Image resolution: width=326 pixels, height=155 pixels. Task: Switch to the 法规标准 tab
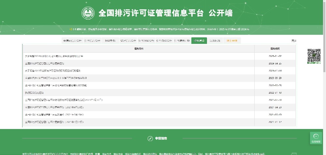click(215, 41)
